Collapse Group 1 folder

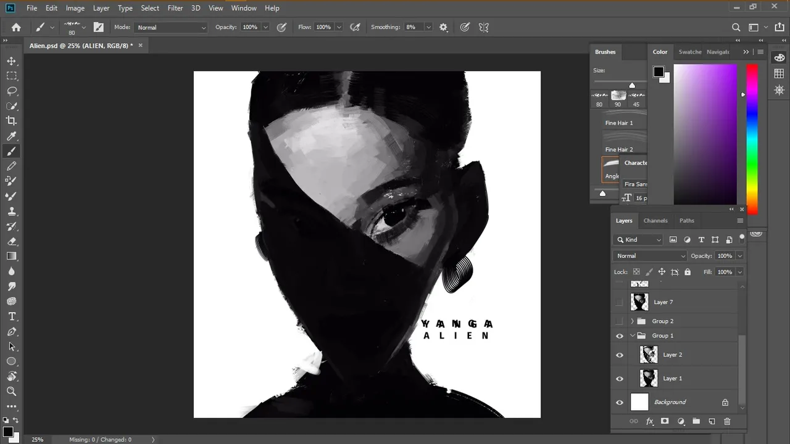point(632,336)
